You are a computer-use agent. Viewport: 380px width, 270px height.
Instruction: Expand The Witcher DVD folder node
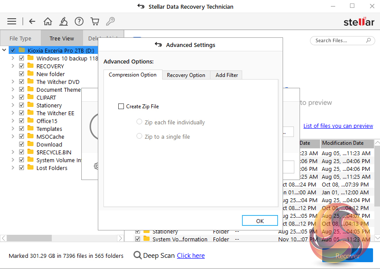[13, 82]
